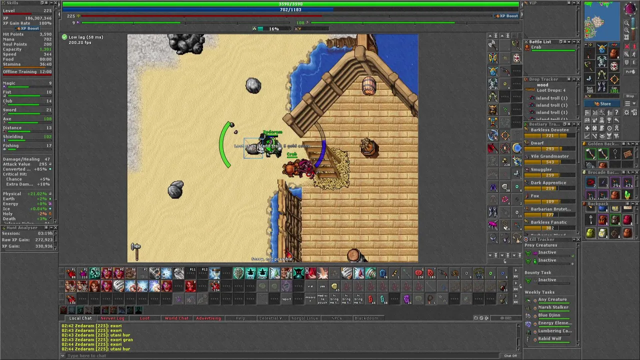This screenshot has width=640, height=360.
Task: Collapse the Skills panel
Action: [x=51, y=3]
